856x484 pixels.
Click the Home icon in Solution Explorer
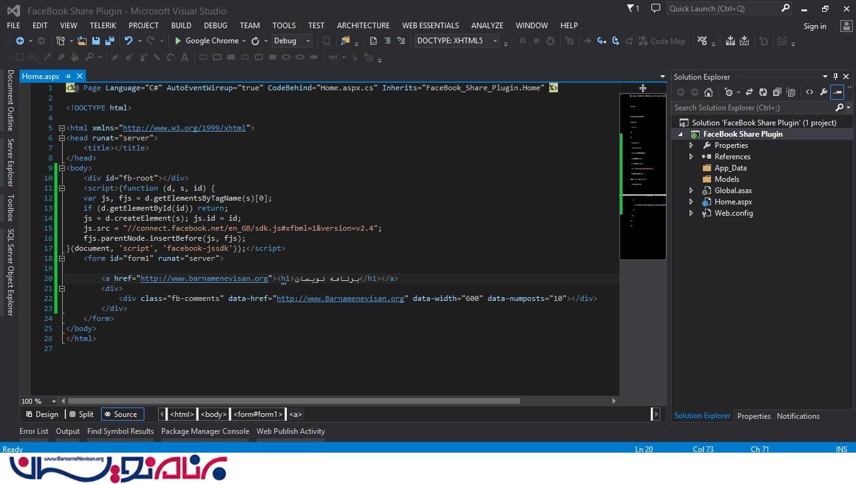(x=709, y=92)
